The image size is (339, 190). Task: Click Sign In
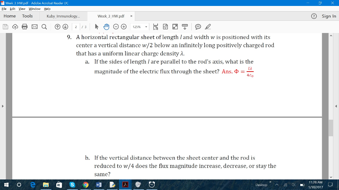pos(329,16)
